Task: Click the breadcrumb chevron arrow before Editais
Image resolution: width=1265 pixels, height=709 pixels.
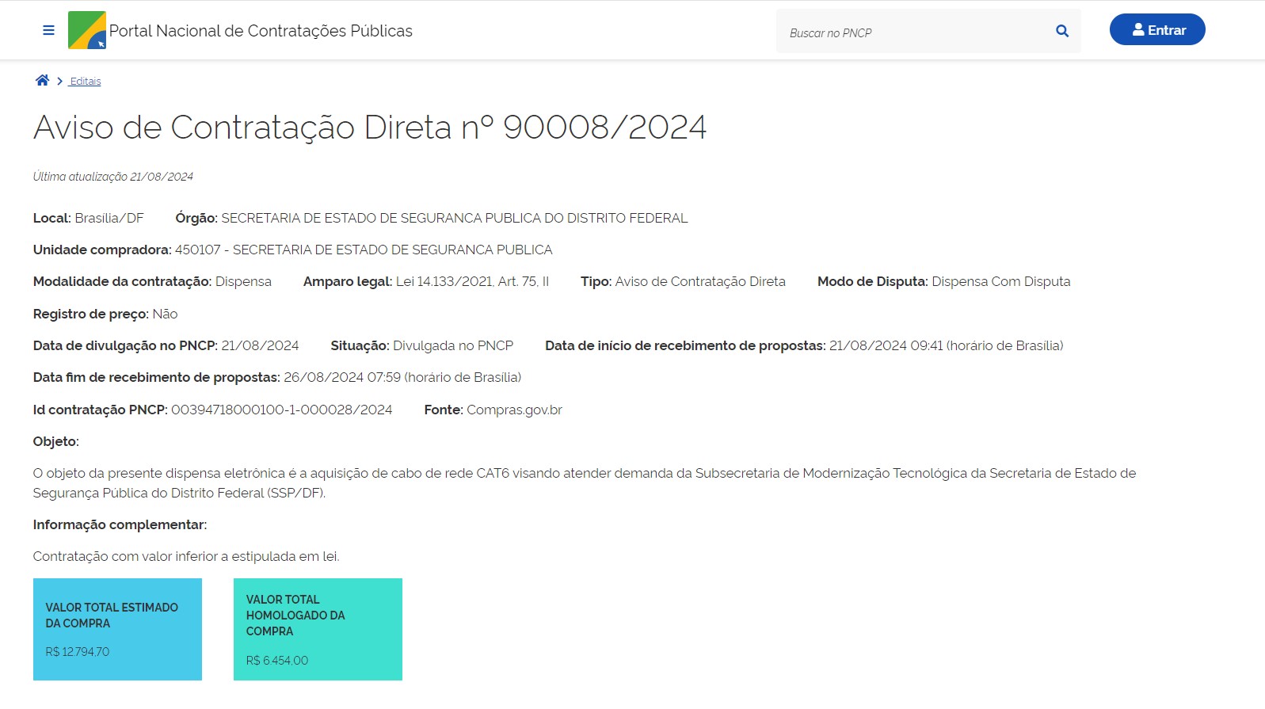Action: click(59, 81)
